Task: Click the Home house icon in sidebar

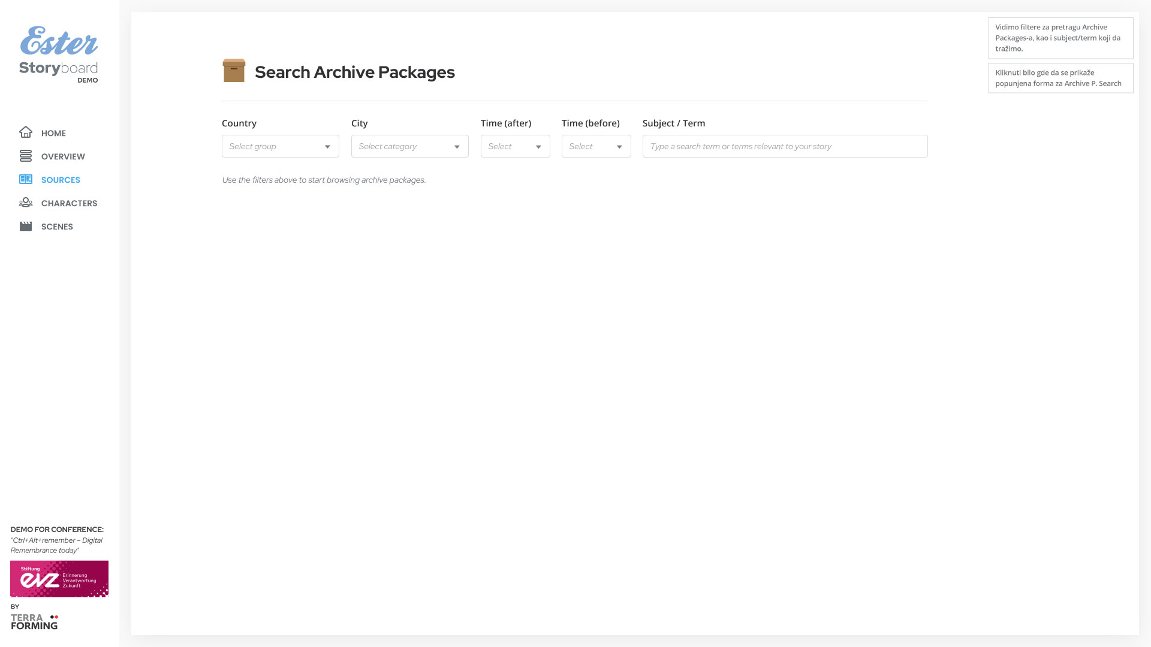Action: [x=26, y=132]
